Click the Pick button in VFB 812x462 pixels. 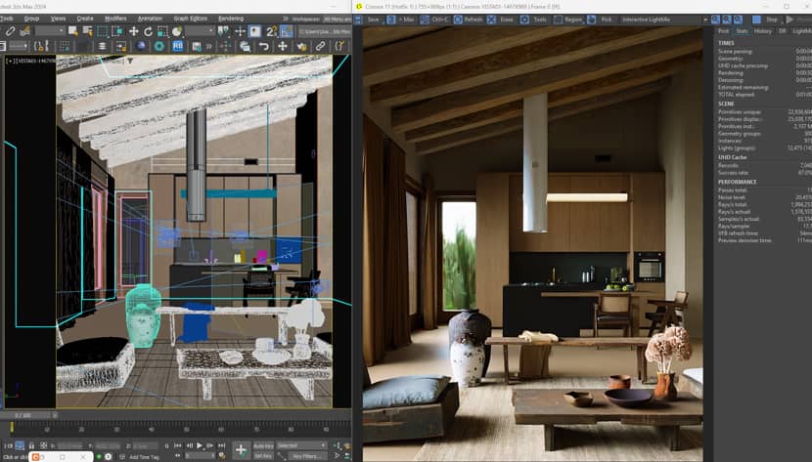click(x=601, y=20)
